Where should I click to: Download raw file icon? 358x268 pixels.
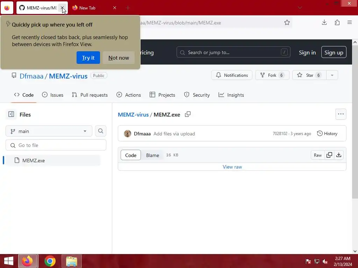pos(339,155)
